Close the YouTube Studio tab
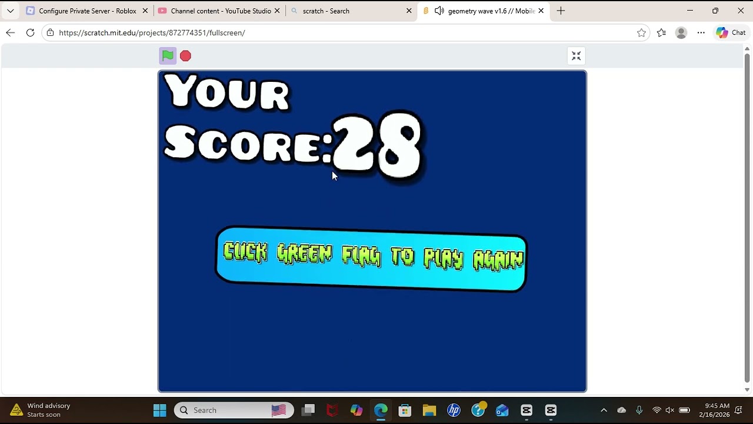This screenshot has height=424, width=753. pyautogui.click(x=277, y=11)
